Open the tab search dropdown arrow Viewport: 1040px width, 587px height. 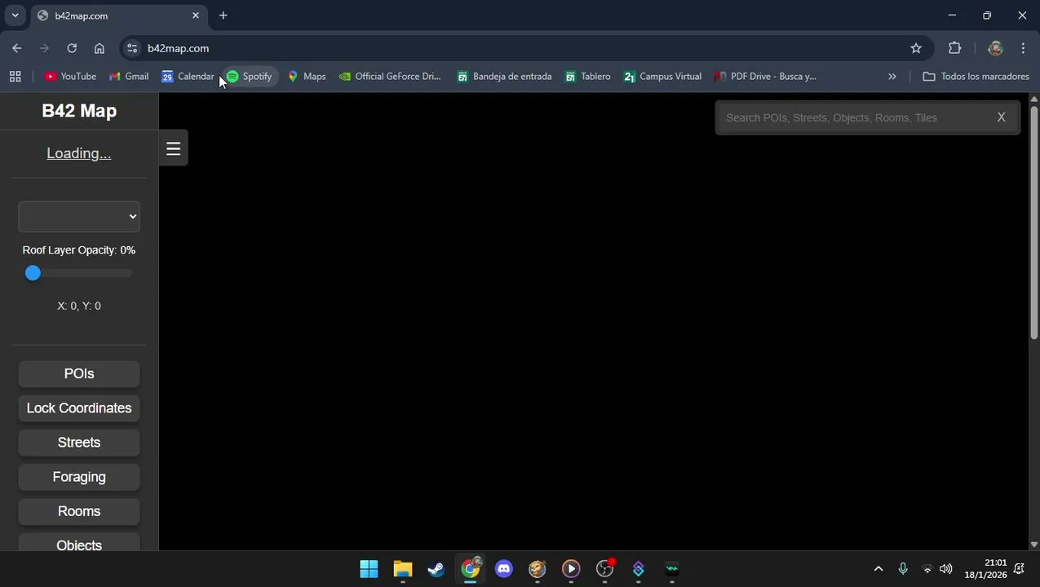pyautogui.click(x=15, y=15)
